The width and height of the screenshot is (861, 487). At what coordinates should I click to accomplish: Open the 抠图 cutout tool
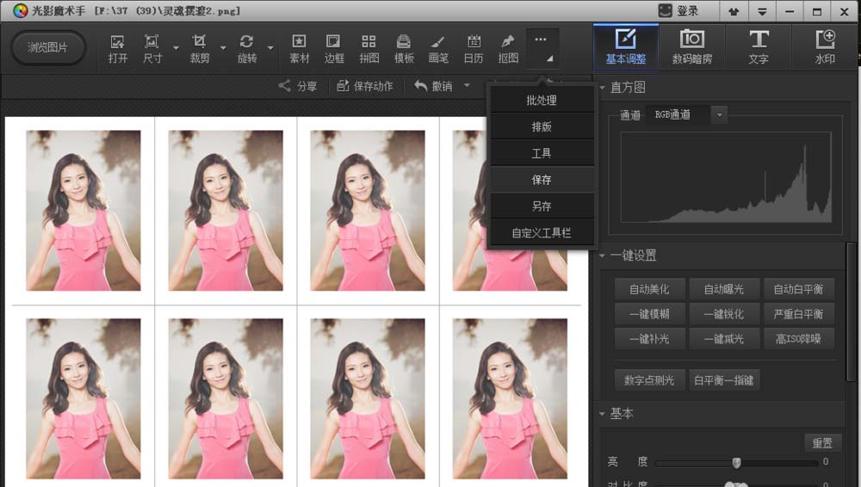(x=508, y=48)
